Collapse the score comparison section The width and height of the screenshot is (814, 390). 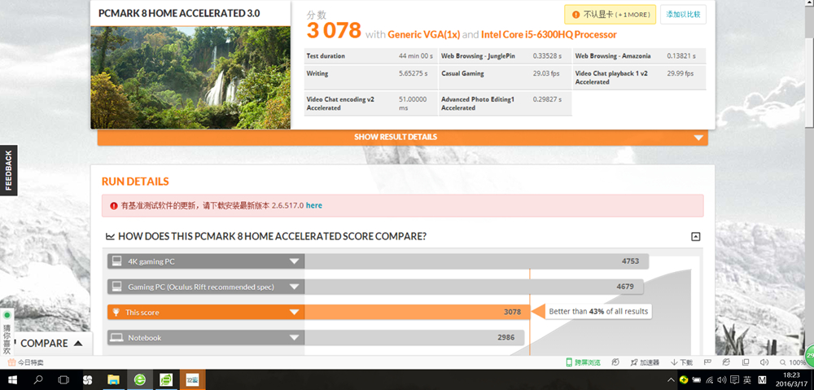696,237
